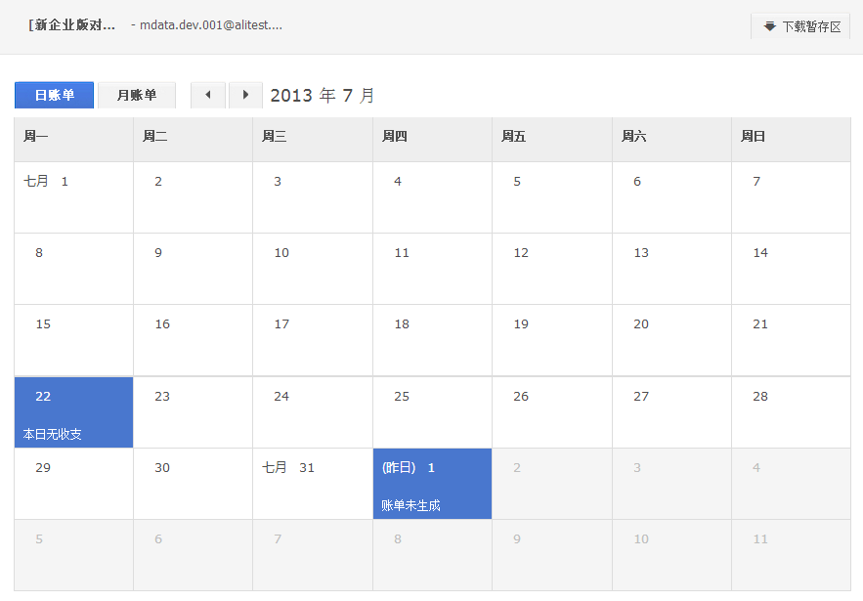Screen dimensions: 863x601
Task: Select July 10 in the second week row
Action: click(x=313, y=269)
